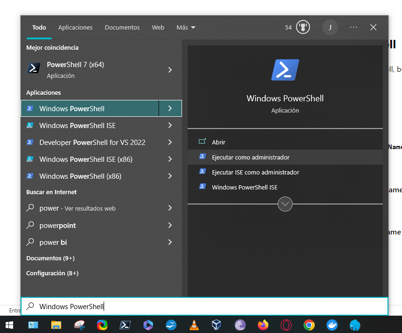Launch Microsoft 365 Copilot from the taskbar

pos(148,325)
